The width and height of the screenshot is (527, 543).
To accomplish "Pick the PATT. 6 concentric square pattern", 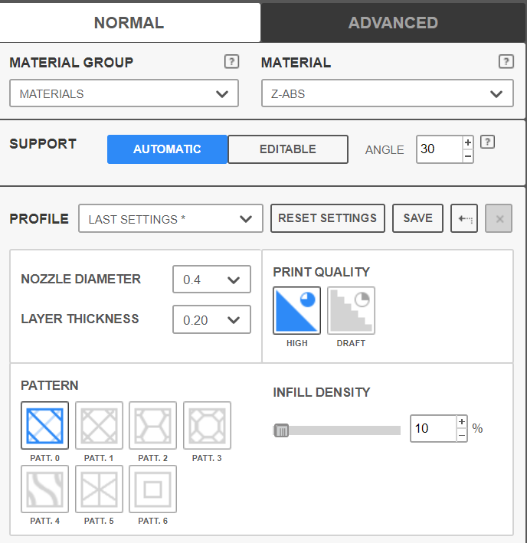I will pos(152,489).
